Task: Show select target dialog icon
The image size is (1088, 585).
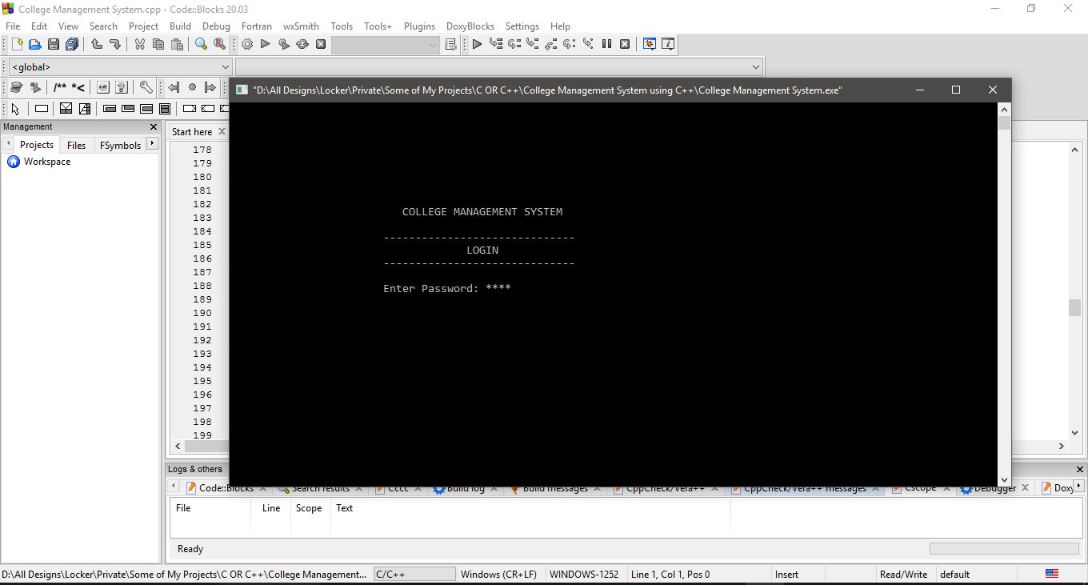Action: click(x=450, y=45)
